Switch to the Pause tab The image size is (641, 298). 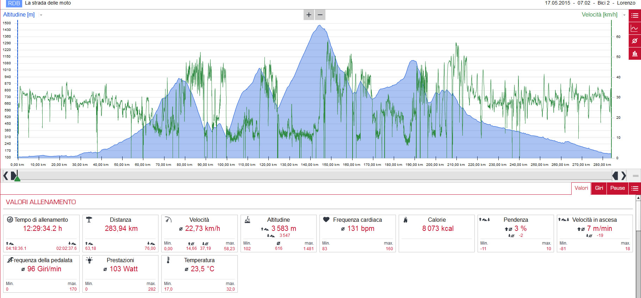tap(617, 188)
